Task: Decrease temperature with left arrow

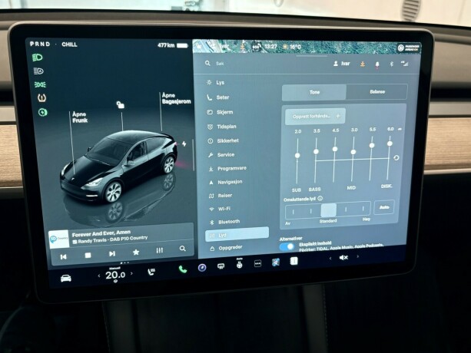Action: coord(99,275)
